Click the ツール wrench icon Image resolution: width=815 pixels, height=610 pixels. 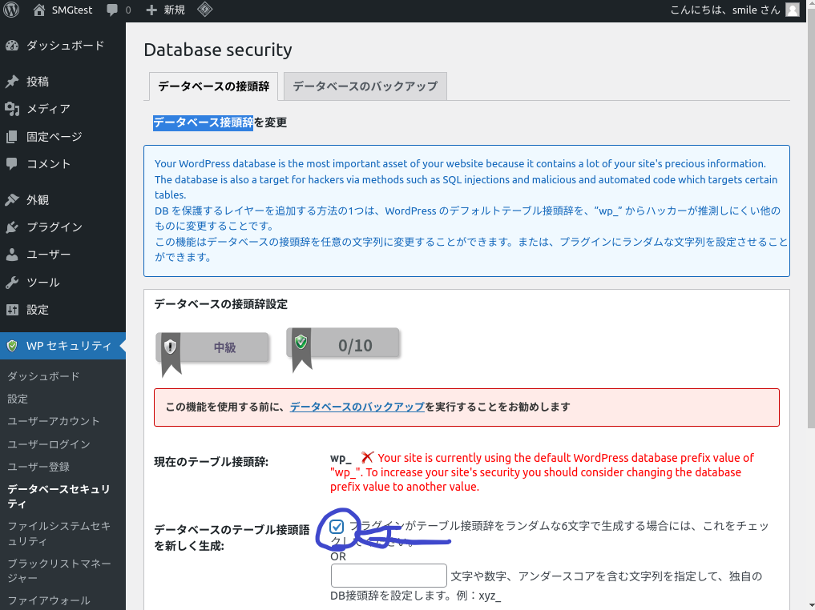(x=12, y=283)
